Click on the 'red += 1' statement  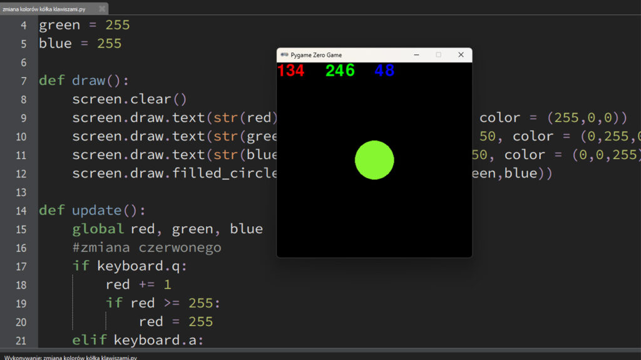(138, 284)
